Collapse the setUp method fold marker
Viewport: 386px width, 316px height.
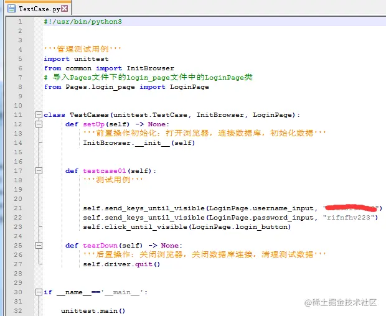pyautogui.click(x=39, y=124)
